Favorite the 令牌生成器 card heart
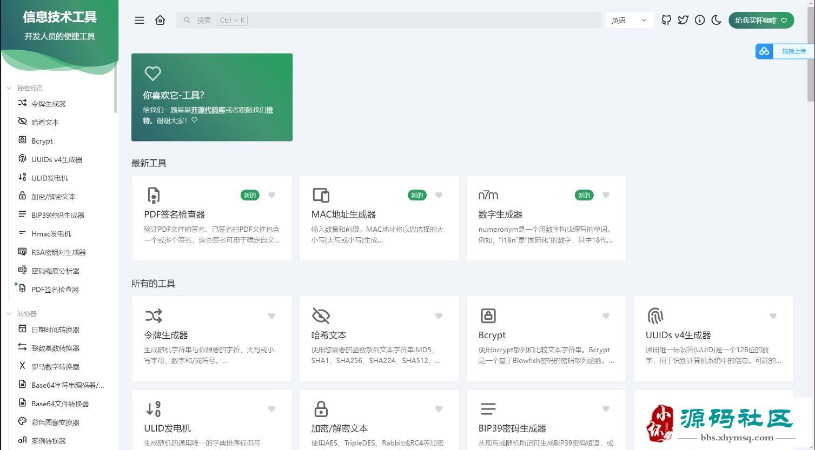Screen dimensions: 815x450 [x=271, y=316]
